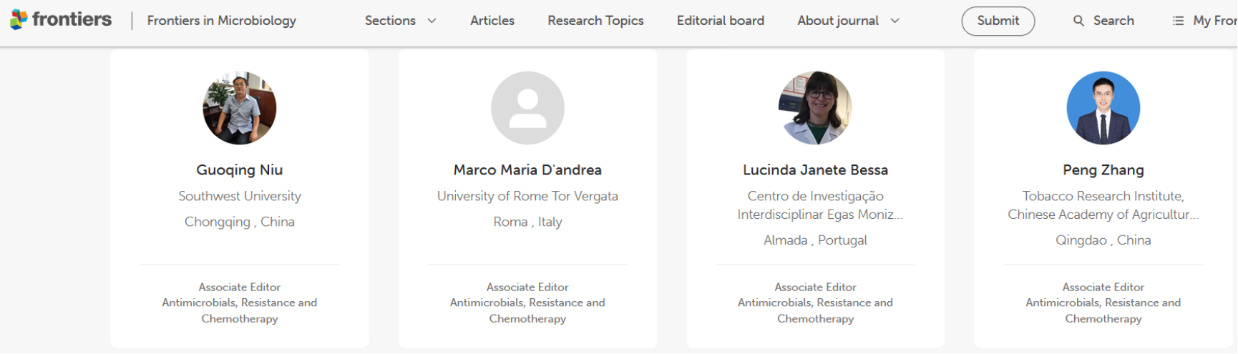Click the Frontiers logo icon
The image size is (1238, 354).
[x=19, y=20]
